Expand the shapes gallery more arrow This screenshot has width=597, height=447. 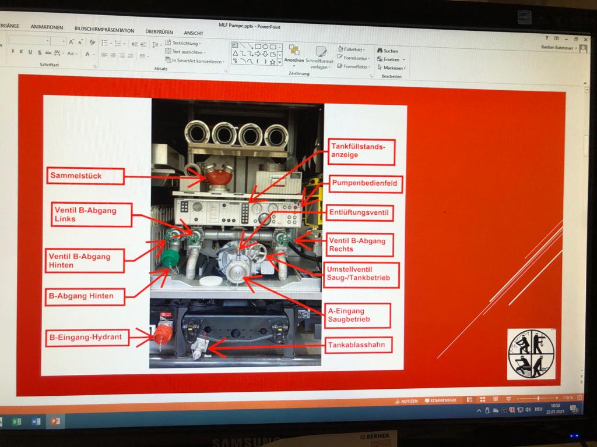tap(280, 62)
